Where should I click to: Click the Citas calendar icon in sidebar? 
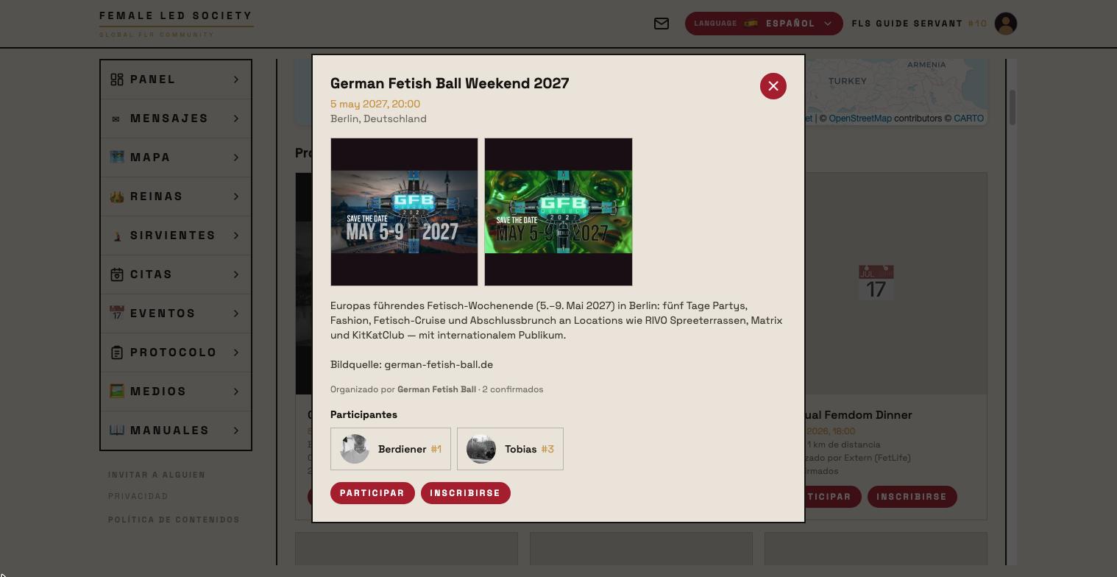(x=117, y=275)
